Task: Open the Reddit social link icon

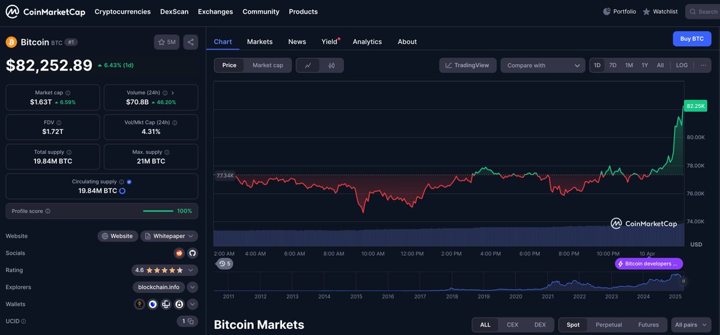Action: (179, 253)
